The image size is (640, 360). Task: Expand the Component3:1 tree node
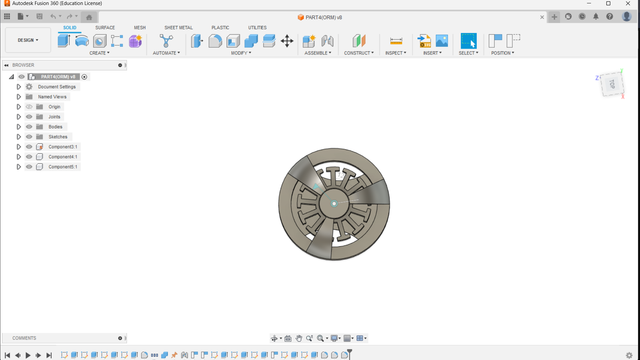19,147
